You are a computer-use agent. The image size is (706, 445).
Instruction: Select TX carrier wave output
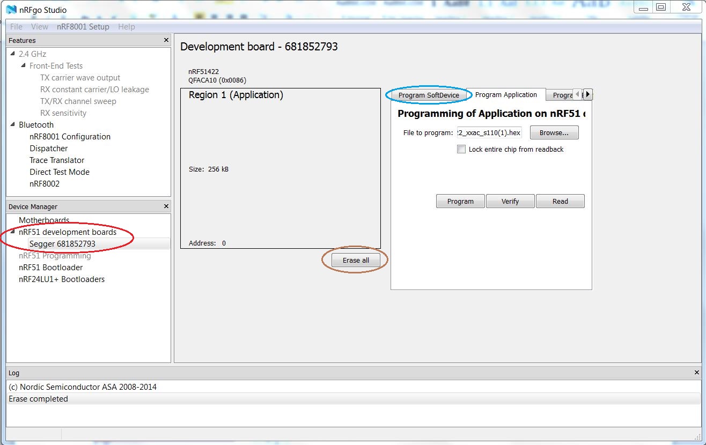point(80,78)
